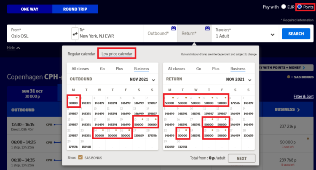Choose Return Go class tab
Viewport: 316px width, 170px height.
coord(198,69)
